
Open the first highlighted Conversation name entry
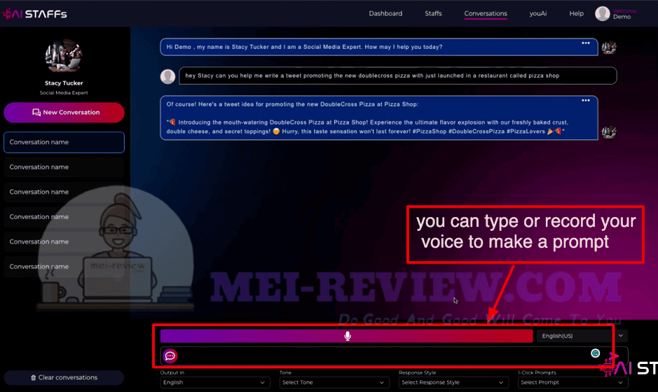pyautogui.click(x=64, y=142)
